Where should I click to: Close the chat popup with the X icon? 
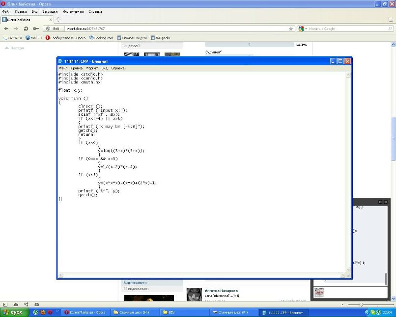tap(386, 202)
